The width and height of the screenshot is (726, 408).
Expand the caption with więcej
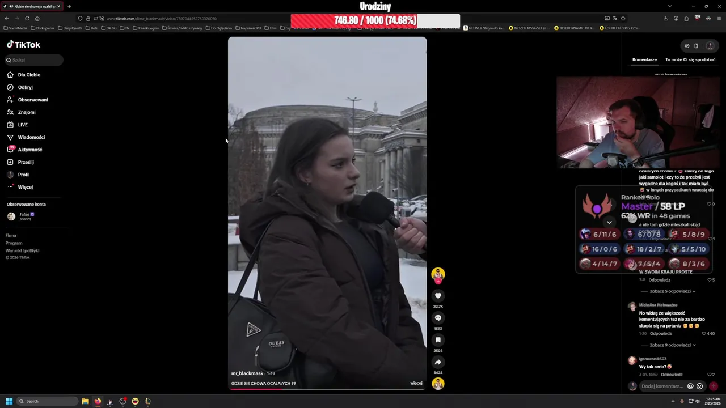(416, 383)
